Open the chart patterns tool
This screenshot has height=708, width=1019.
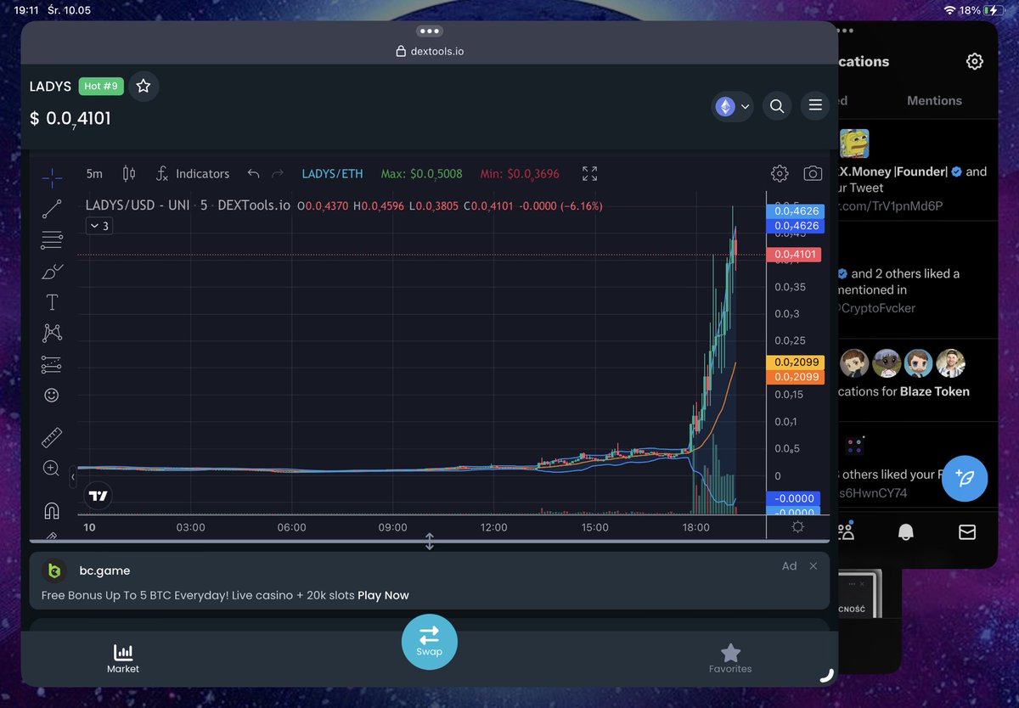[x=52, y=333]
